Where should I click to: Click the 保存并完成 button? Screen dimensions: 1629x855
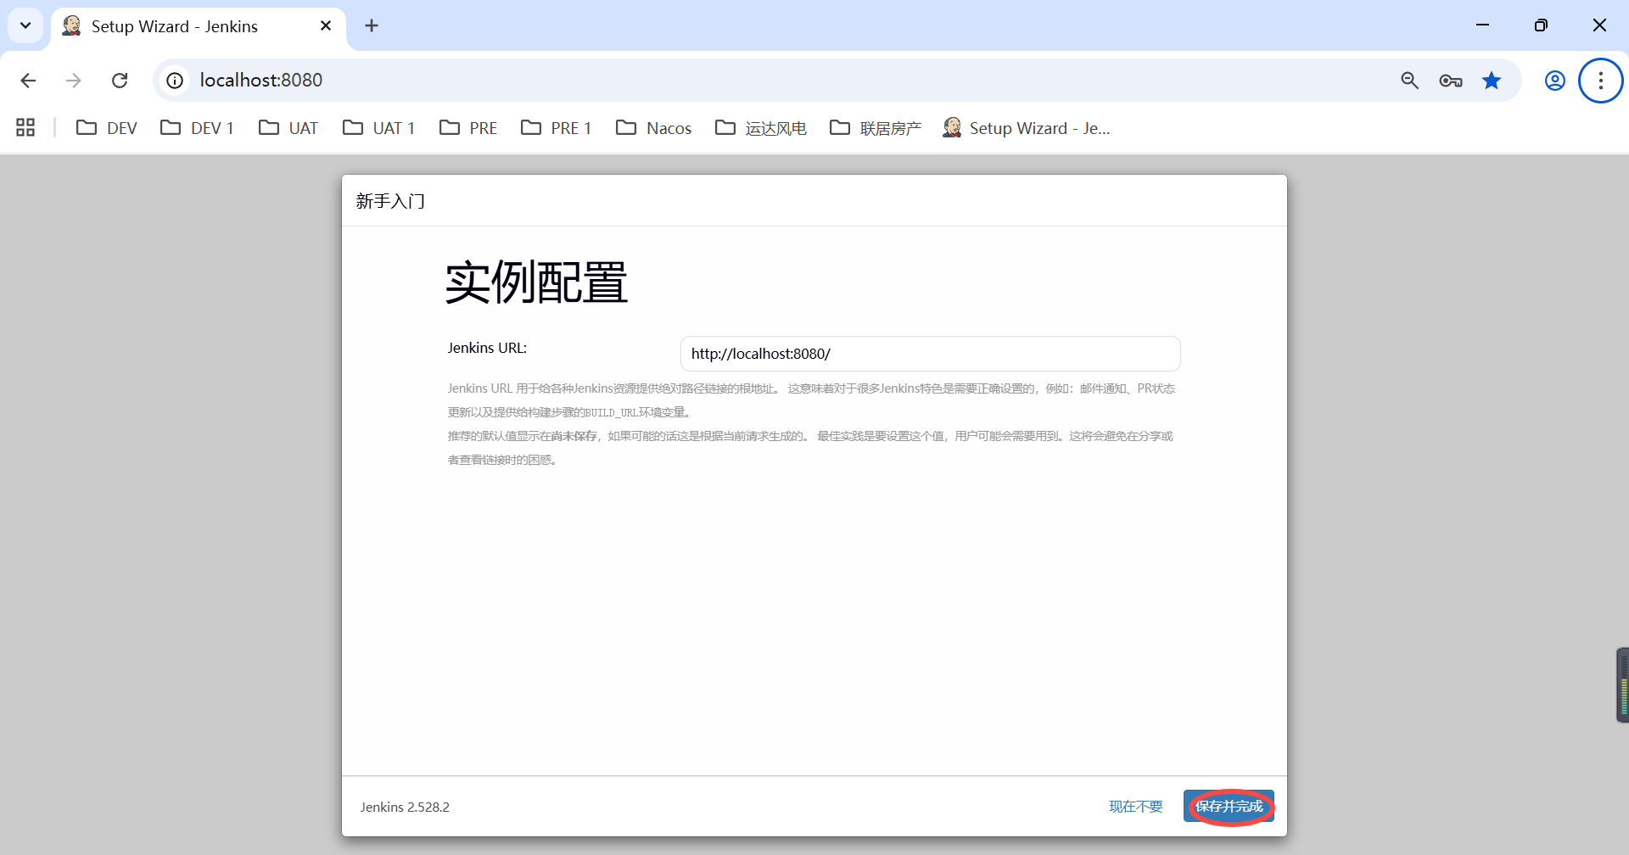1229,806
